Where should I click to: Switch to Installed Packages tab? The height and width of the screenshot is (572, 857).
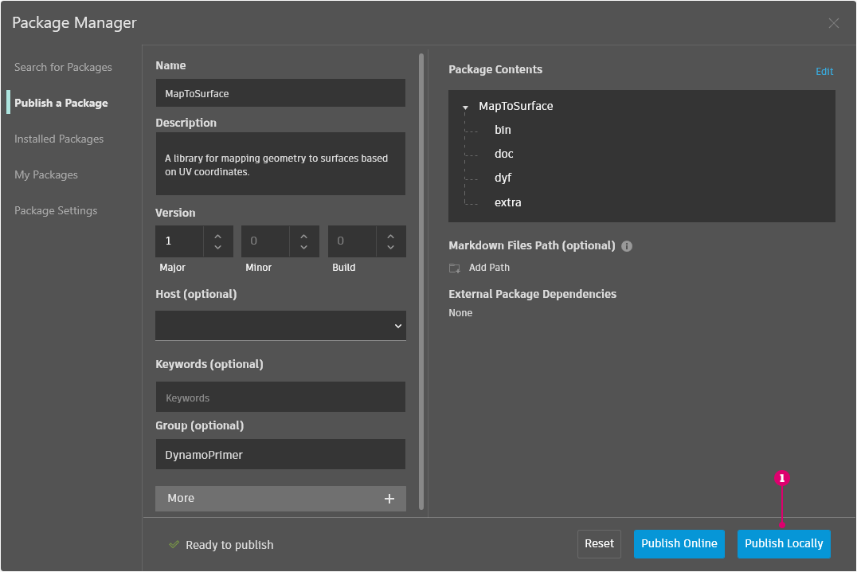pos(59,139)
